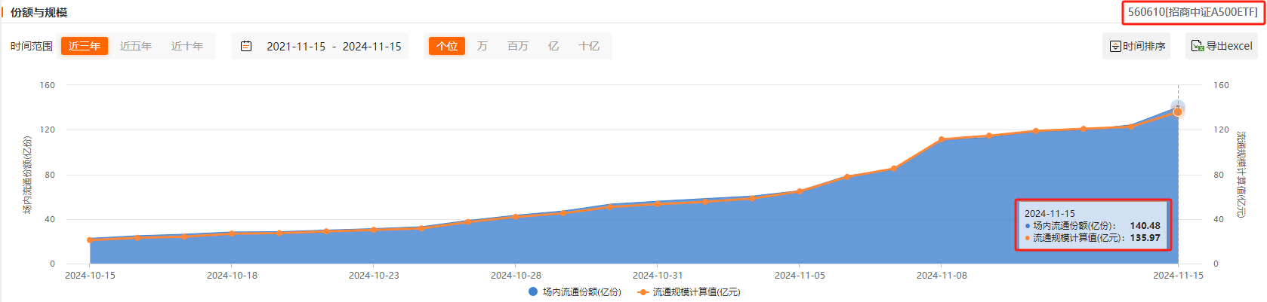The width and height of the screenshot is (1267, 302).
Task: Open the start date 2021-11-15 picker
Action: click(296, 46)
